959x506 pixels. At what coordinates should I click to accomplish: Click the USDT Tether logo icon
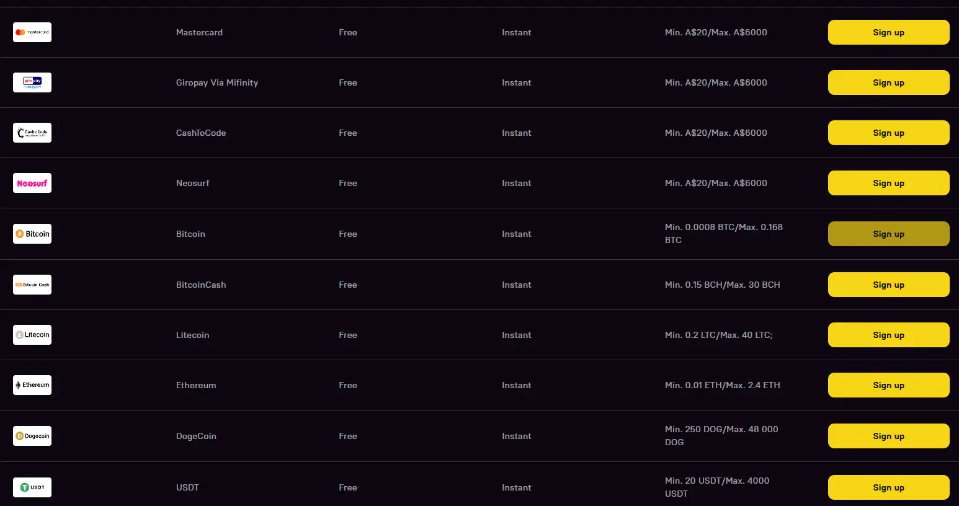tap(32, 487)
